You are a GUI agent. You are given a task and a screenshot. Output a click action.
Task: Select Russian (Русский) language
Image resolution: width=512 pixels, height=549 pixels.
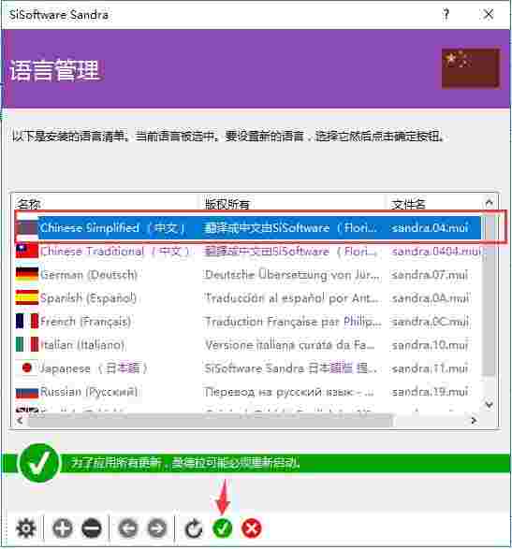click(x=89, y=392)
